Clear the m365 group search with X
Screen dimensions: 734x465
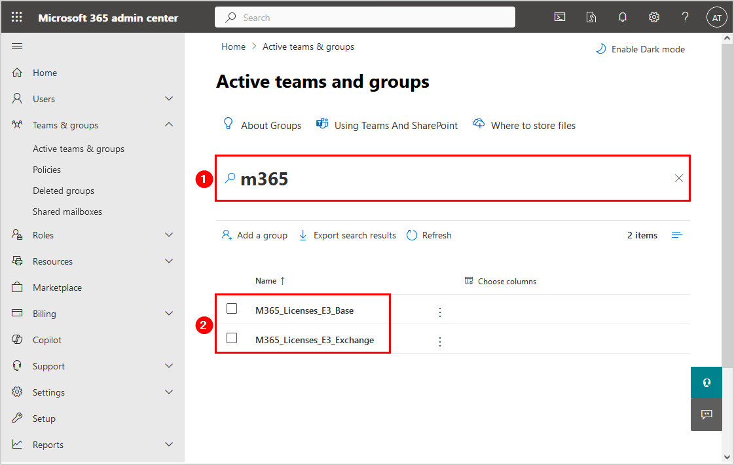coord(679,178)
